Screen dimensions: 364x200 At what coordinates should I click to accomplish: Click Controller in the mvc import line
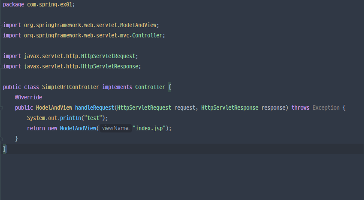147,35
